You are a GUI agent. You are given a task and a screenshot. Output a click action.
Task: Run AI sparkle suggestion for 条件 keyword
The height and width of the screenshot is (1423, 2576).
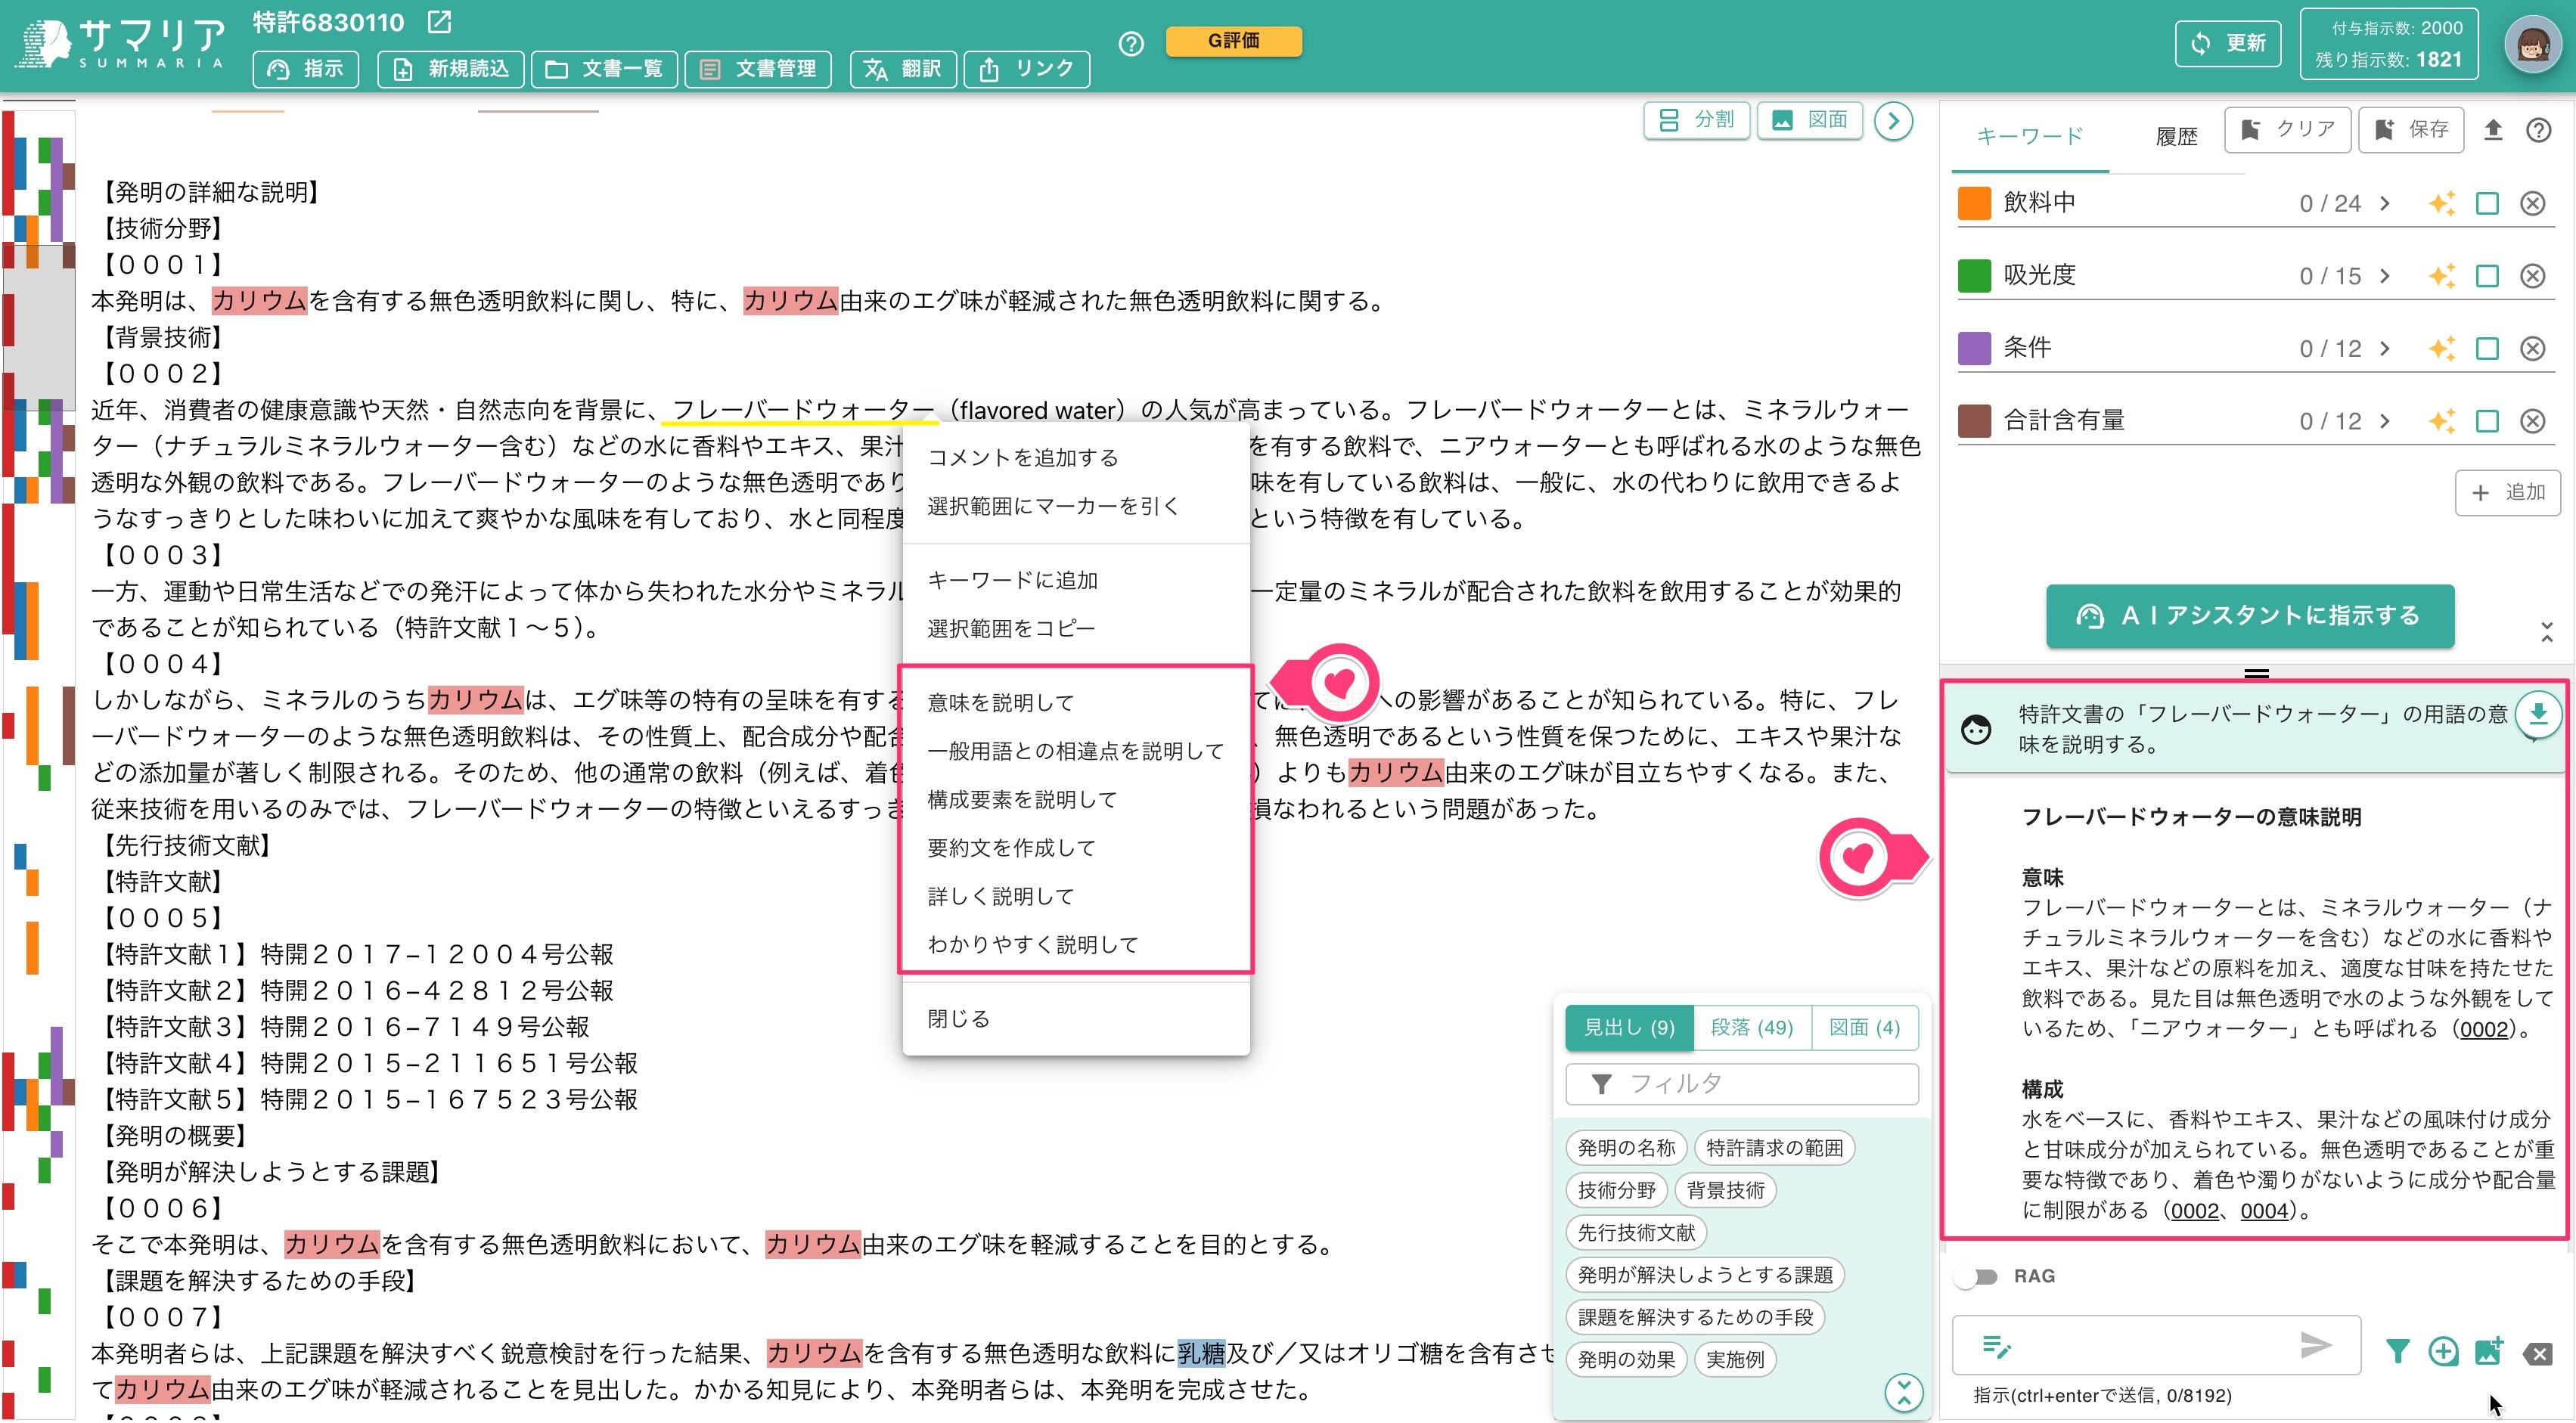click(2441, 349)
